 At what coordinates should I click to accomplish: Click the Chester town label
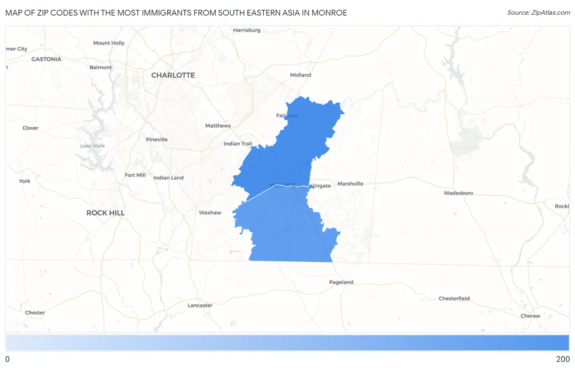(35, 312)
